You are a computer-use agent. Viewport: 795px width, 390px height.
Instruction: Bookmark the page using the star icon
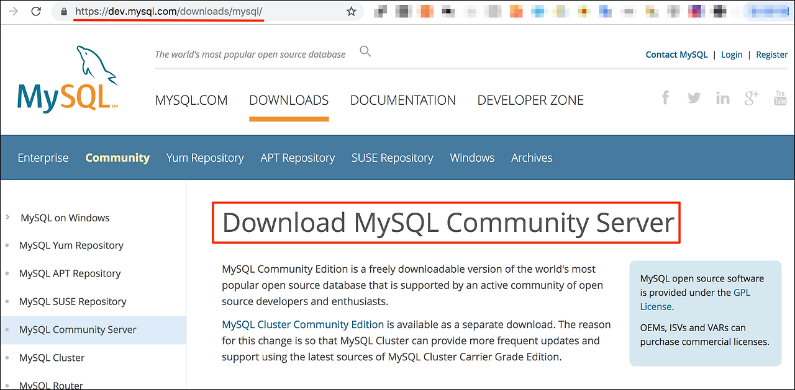[x=352, y=11]
